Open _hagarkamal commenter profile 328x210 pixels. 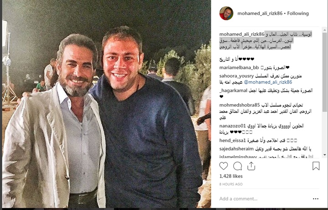(x=233, y=90)
